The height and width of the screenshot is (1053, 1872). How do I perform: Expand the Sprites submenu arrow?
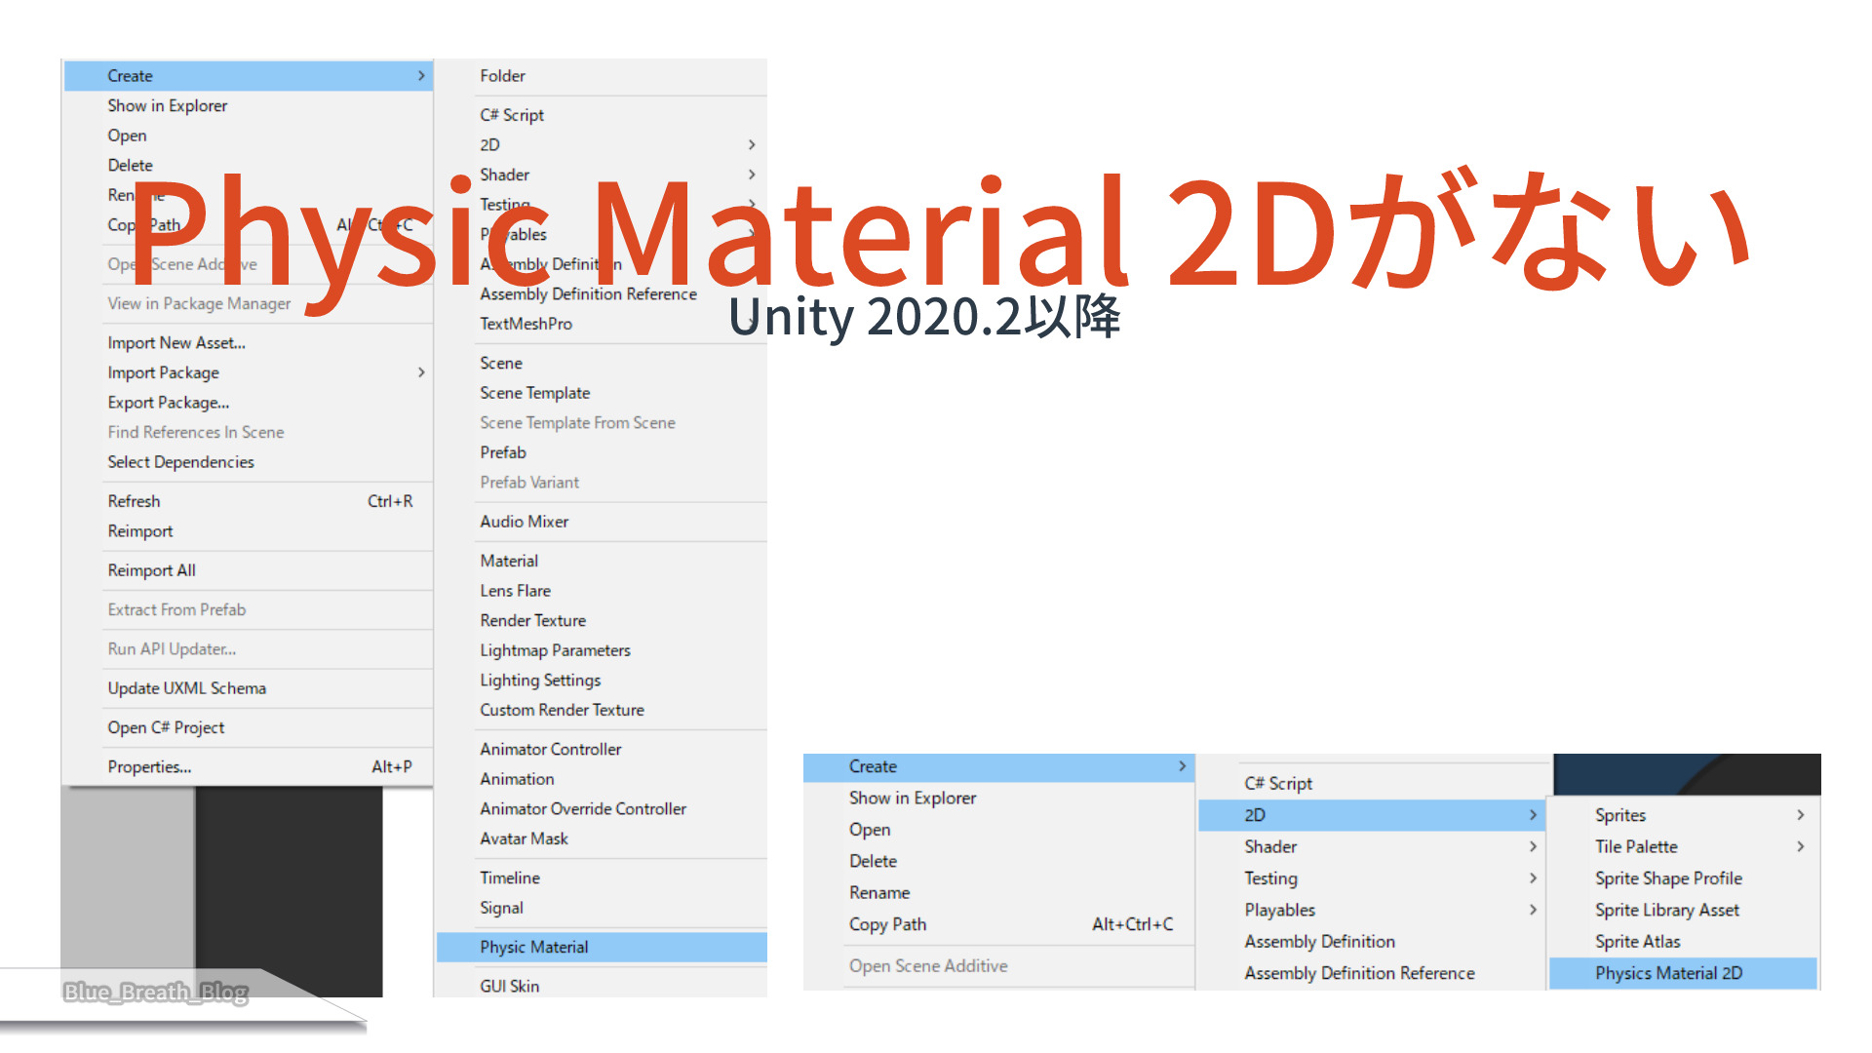[1801, 815]
